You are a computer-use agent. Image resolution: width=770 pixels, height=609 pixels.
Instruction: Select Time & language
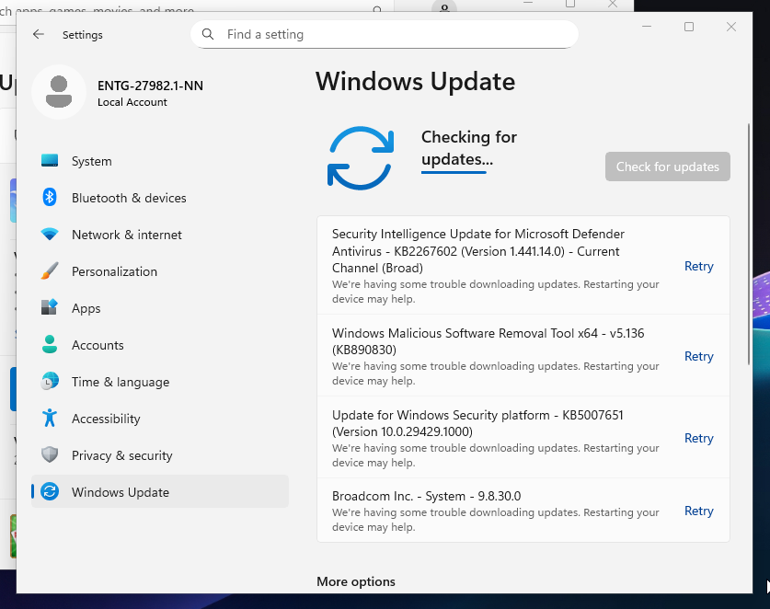click(x=160, y=382)
